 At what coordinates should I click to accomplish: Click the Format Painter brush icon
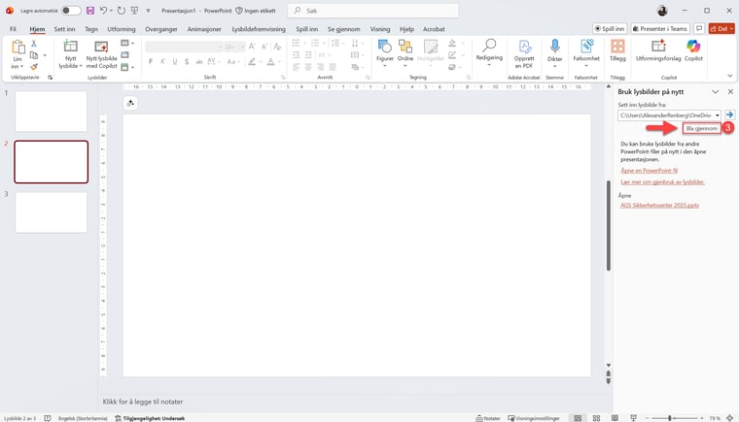click(34, 67)
